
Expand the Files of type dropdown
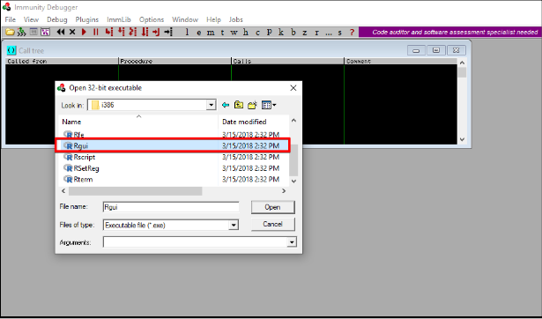click(234, 225)
